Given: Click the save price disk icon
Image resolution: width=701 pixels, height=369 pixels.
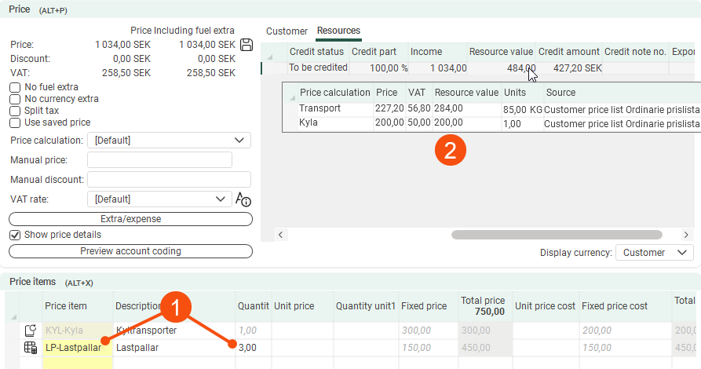Looking at the screenshot, I should (246, 45).
